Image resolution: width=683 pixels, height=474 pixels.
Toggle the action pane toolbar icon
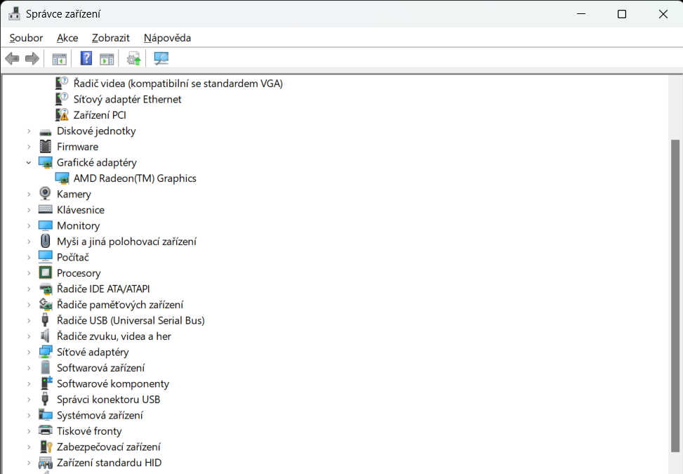point(107,59)
